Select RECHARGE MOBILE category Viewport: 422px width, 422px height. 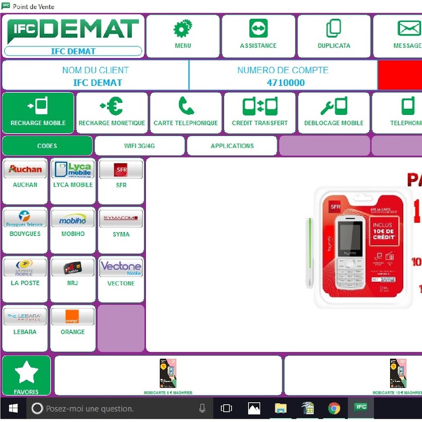tap(38, 113)
